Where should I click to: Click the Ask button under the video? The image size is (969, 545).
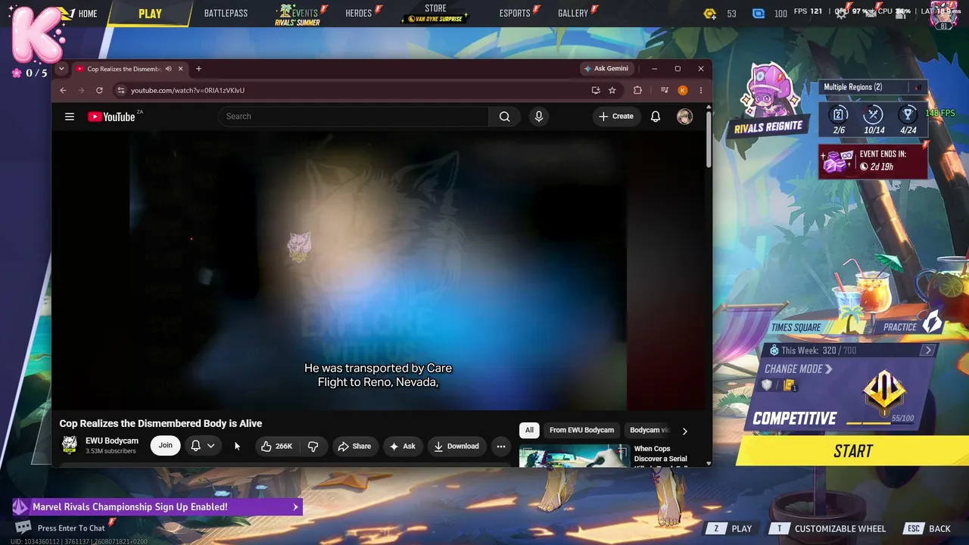coord(402,446)
